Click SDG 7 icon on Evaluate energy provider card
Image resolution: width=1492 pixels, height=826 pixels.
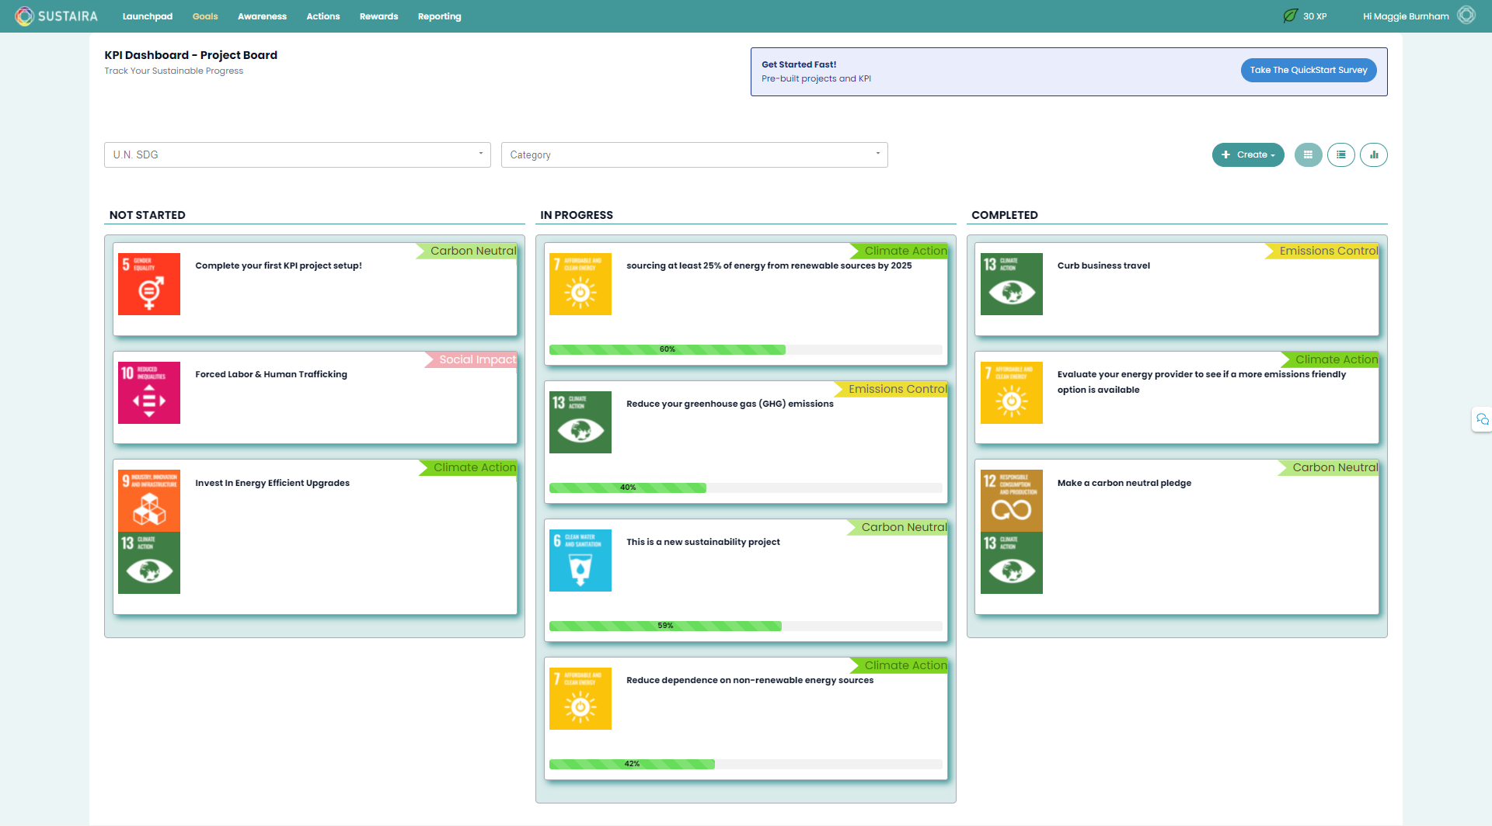coord(1012,393)
